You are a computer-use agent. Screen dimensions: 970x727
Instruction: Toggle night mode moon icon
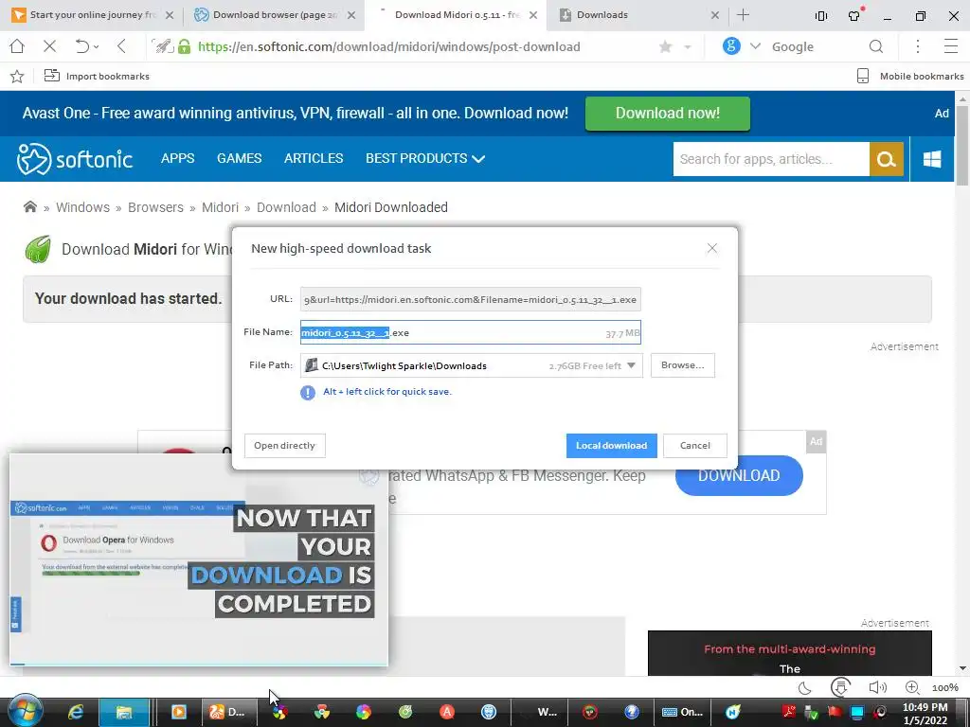(805, 687)
